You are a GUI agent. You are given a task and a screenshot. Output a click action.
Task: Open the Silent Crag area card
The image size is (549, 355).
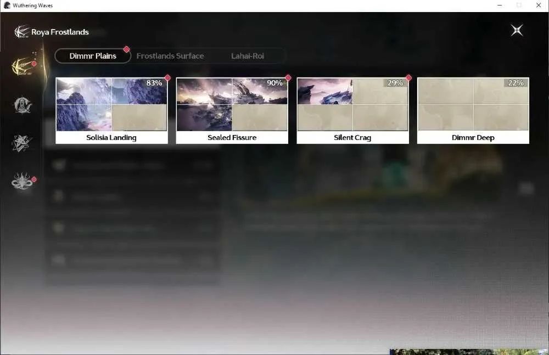point(352,111)
